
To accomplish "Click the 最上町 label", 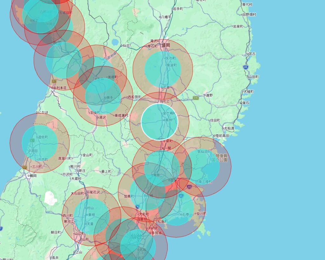I will point(106,172).
